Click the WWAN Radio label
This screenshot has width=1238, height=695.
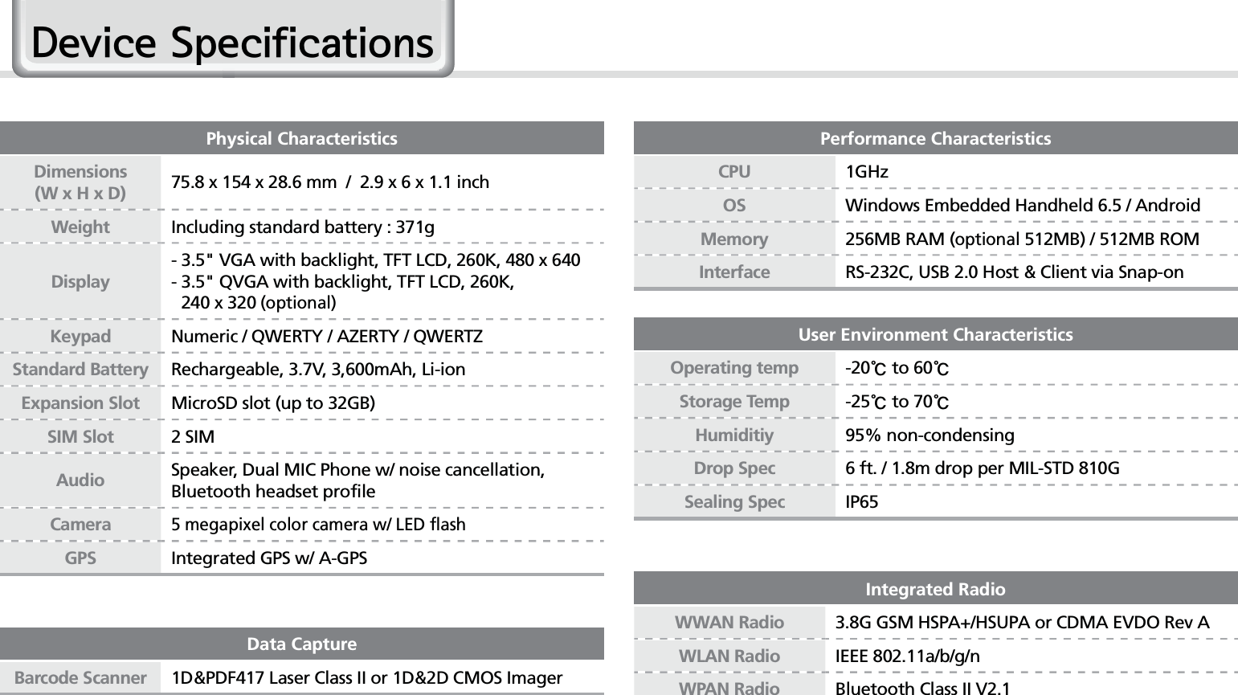pos(729,623)
